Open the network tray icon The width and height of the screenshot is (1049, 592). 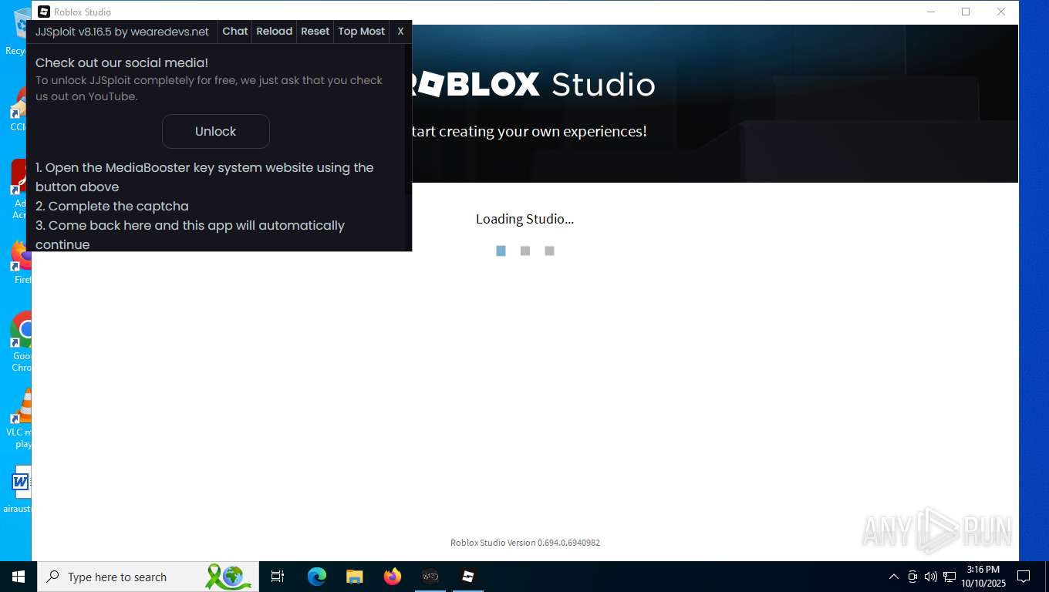pos(949,577)
